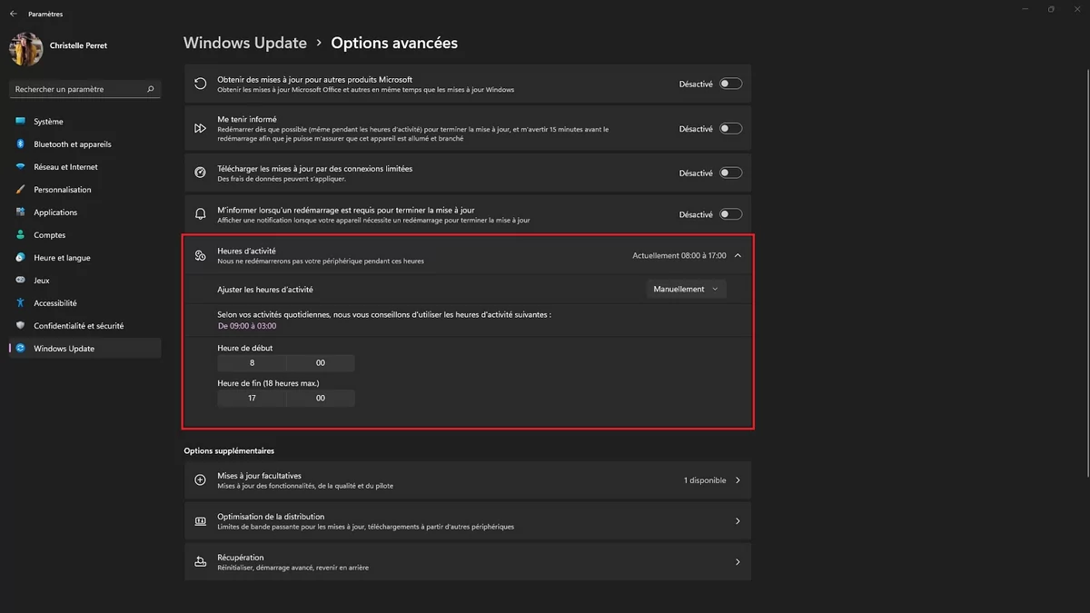Click the Réseau et Internet wifi icon
The height and width of the screenshot is (613, 1090).
(x=21, y=167)
